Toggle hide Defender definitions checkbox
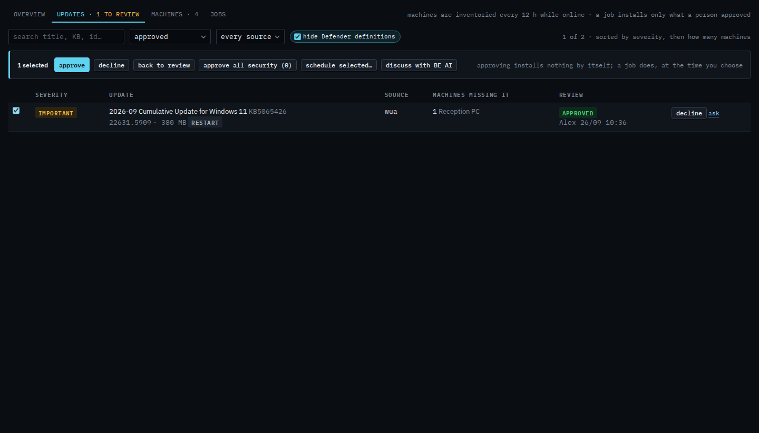 pos(298,36)
